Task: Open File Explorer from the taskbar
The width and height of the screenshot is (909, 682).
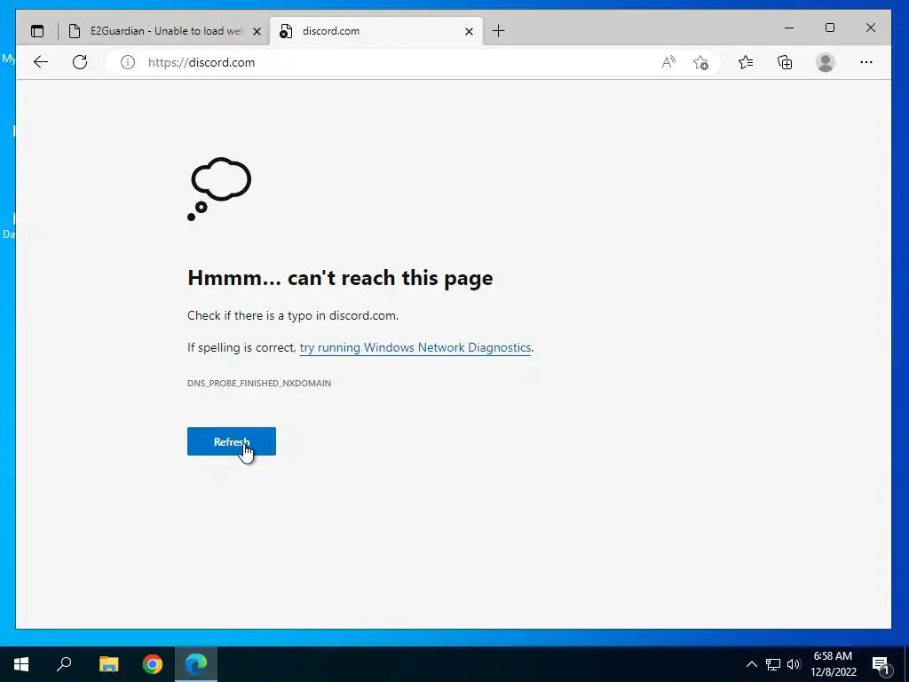Action: click(x=108, y=664)
